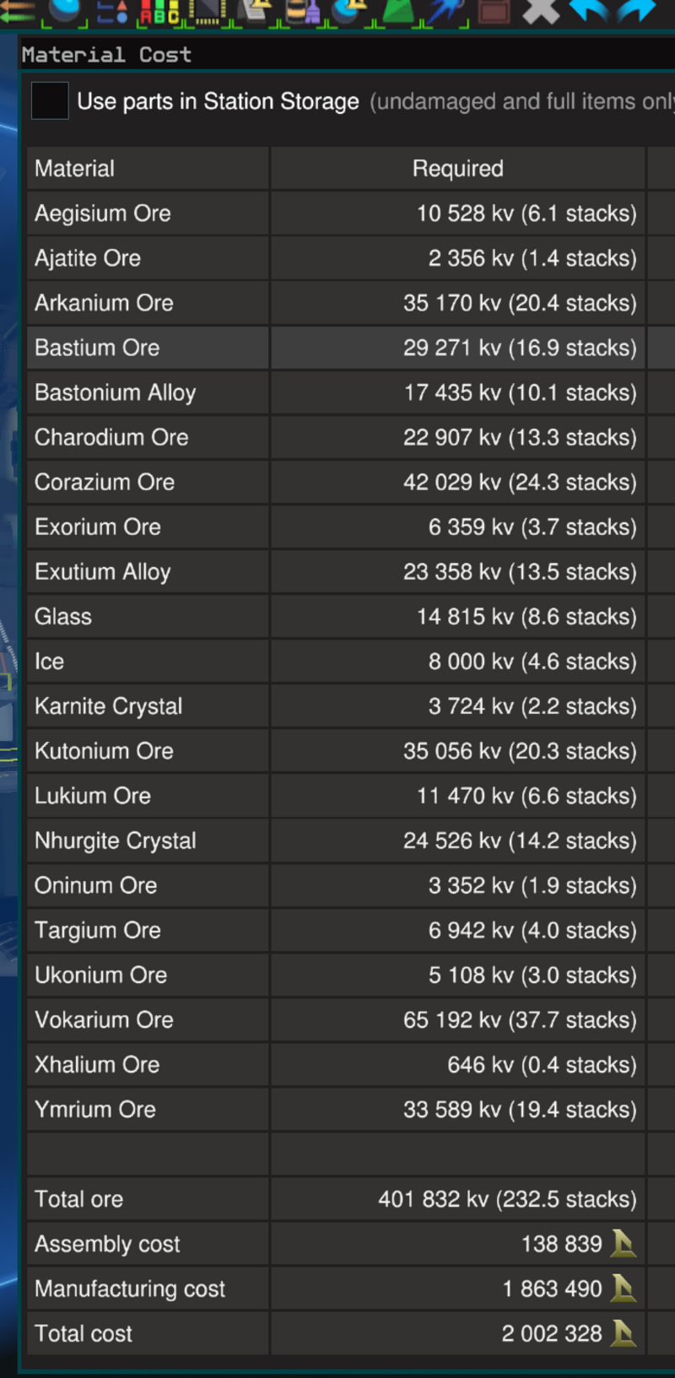Click the ABC text label icon
This screenshot has width=675, height=1378.
point(159,11)
